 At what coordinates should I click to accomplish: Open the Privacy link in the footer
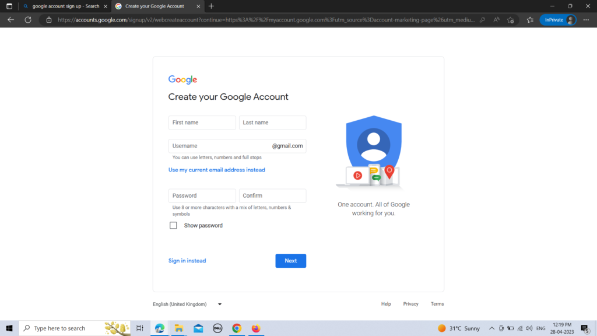click(x=410, y=304)
